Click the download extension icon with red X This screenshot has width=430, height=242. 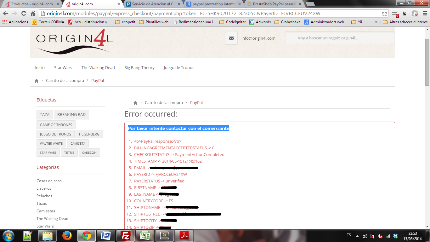click(x=415, y=14)
